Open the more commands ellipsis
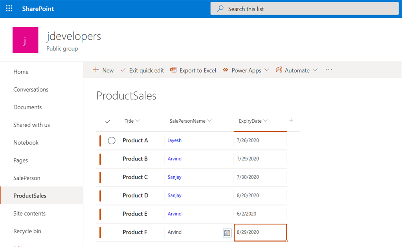 [x=329, y=70]
